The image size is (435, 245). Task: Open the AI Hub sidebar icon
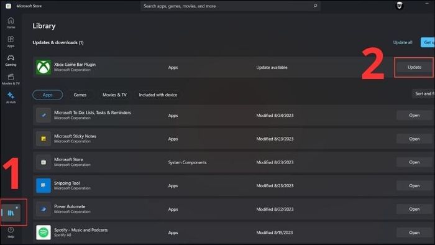pos(11,98)
